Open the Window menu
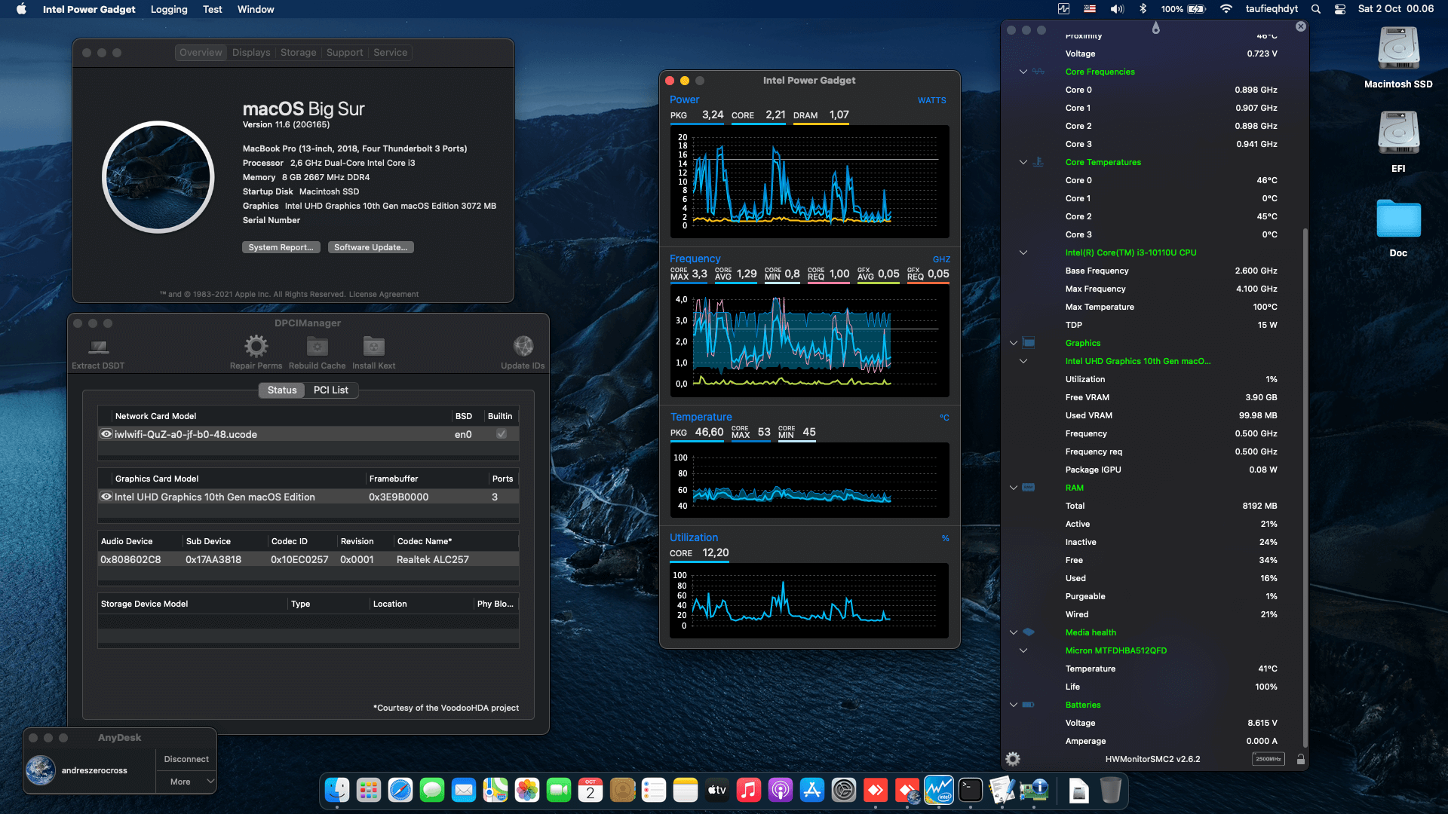The height and width of the screenshot is (814, 1448). [x=256, y=9]
